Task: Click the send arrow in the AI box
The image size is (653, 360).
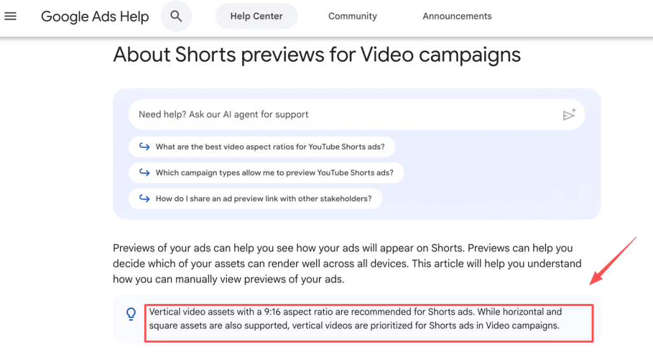Action: click(569, 115)
